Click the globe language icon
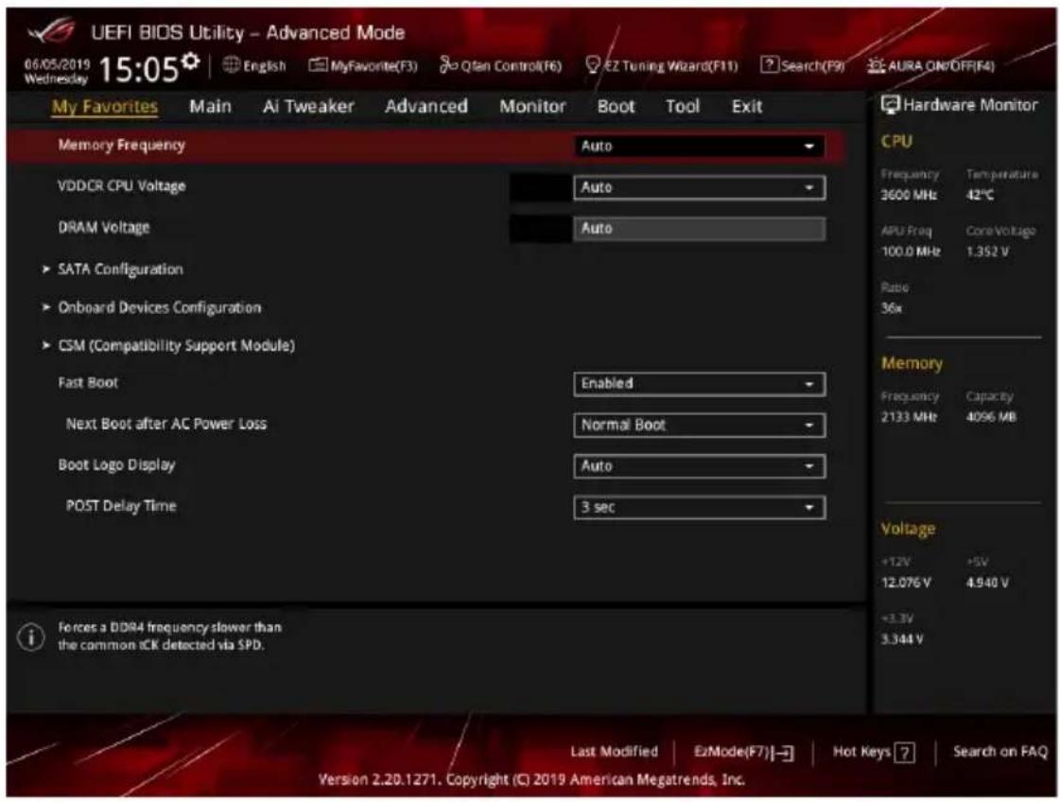This screenshot has height=802, width=1060. click(232, 65)
